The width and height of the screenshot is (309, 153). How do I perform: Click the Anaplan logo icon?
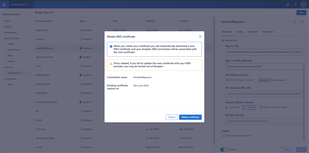(5, 5)
